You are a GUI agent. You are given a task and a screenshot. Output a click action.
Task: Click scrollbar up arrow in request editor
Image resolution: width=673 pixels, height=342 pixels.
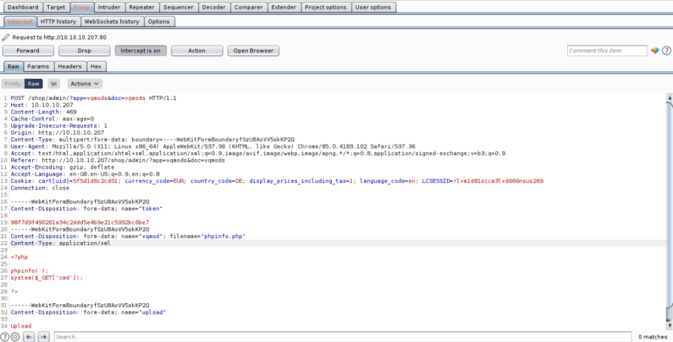tap(670, 97)
